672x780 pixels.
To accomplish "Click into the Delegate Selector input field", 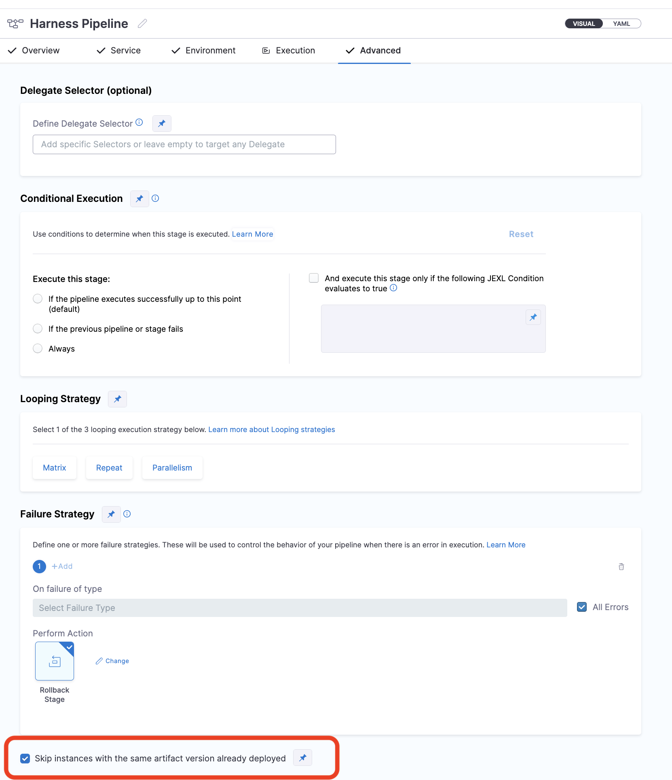I will point(184,144).
